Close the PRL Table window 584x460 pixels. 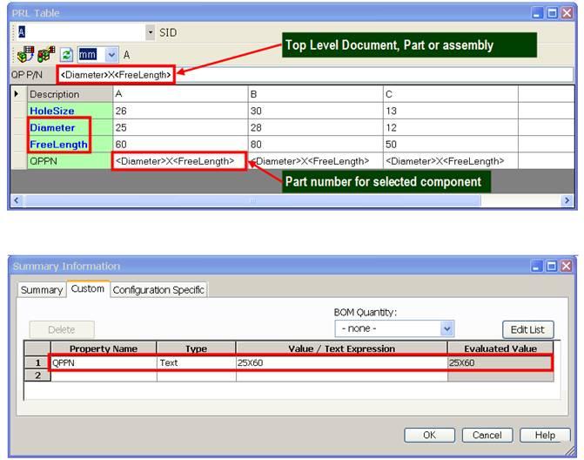click(567, 14)
